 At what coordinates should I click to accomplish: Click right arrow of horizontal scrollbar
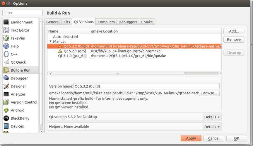(220, 74)
